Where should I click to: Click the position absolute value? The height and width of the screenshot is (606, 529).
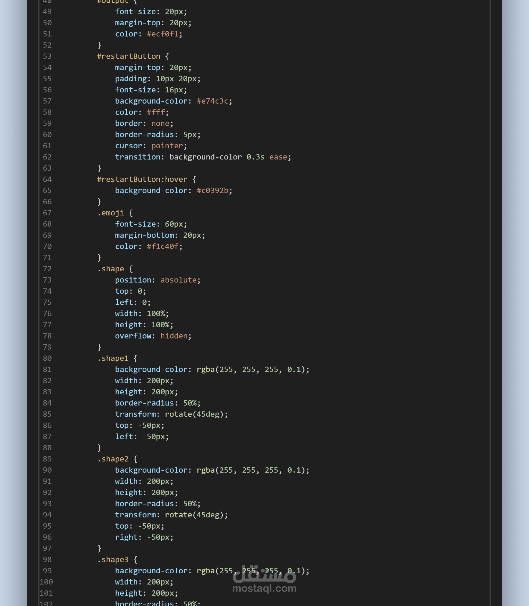coord(178,280)
